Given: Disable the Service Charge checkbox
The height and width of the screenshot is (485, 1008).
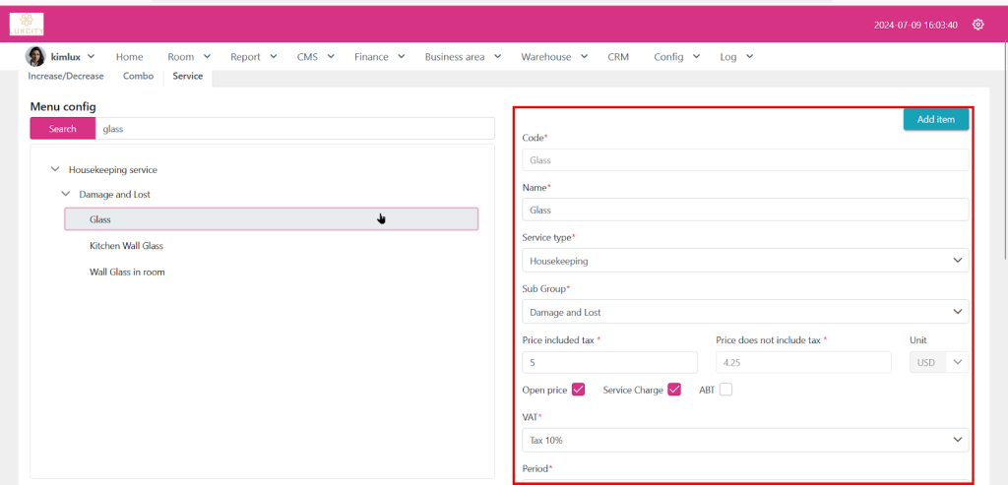Looking at the screenshot, I should [x=674, y=390].
